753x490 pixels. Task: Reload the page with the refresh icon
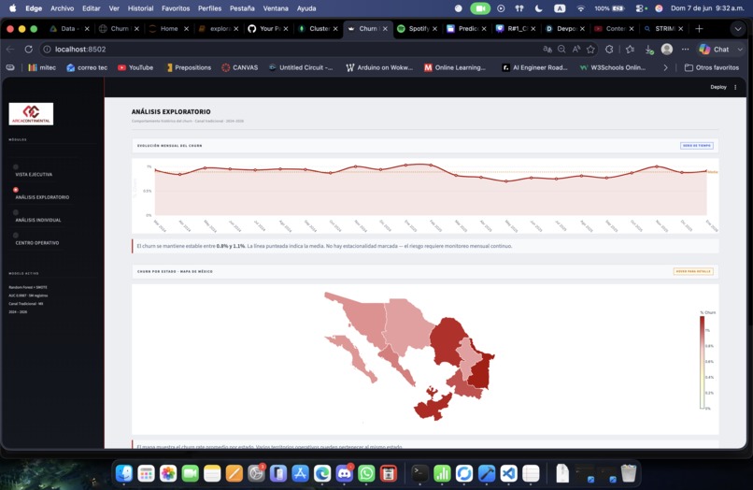(28, 49)
